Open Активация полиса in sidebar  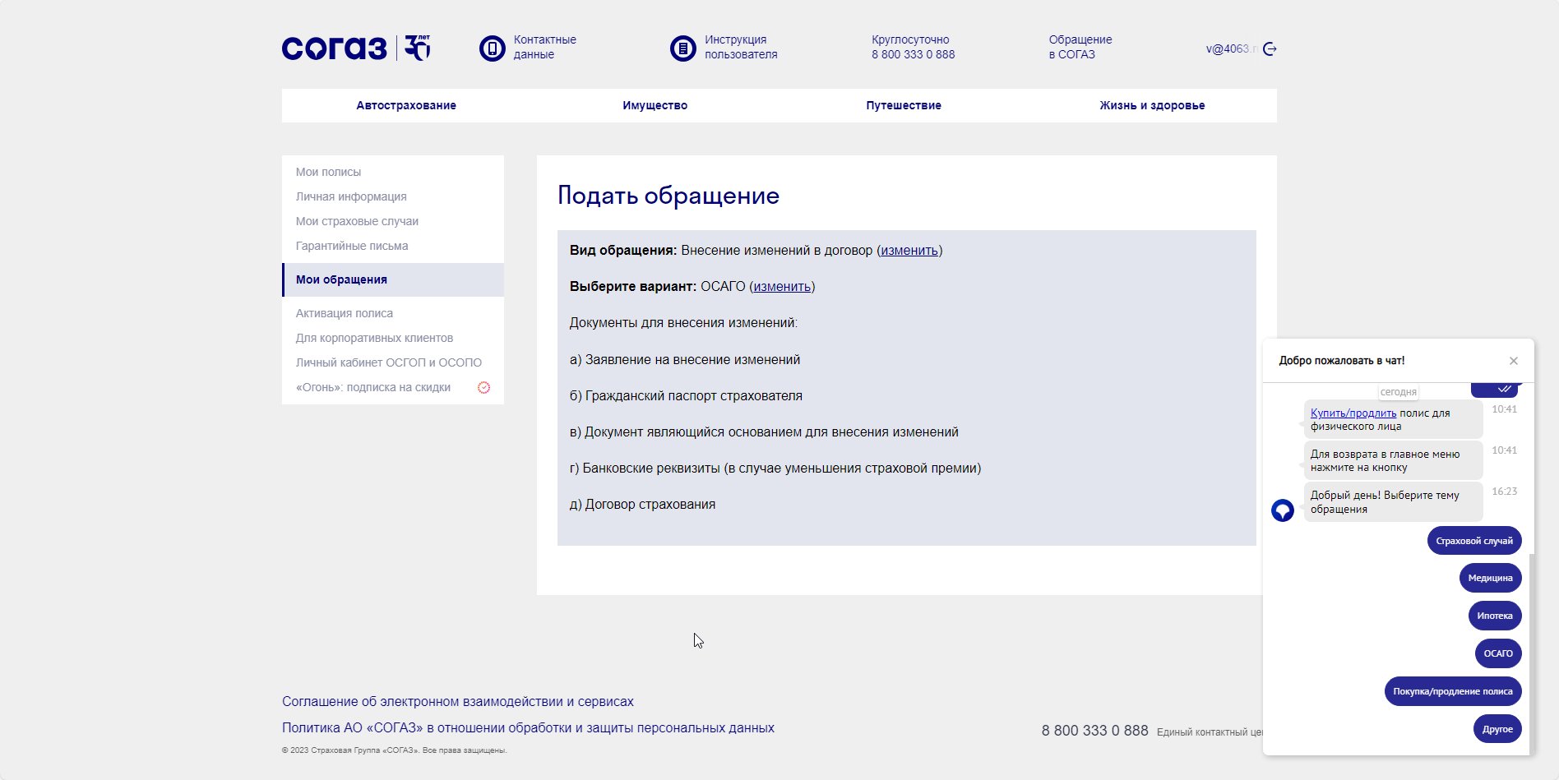point(345,313)
